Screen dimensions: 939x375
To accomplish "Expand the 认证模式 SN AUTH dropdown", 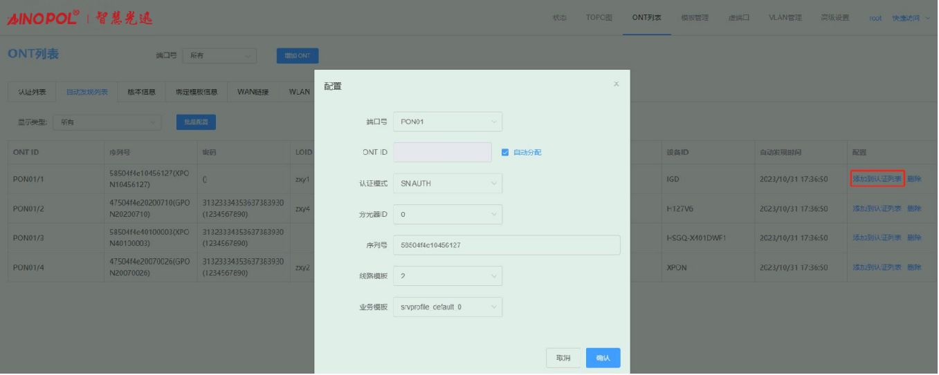I will [447, 184].
